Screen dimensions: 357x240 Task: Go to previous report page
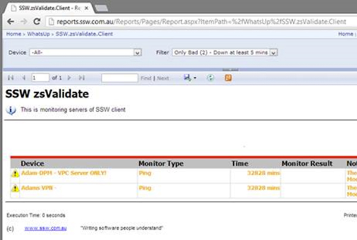[x=23, y=78]
